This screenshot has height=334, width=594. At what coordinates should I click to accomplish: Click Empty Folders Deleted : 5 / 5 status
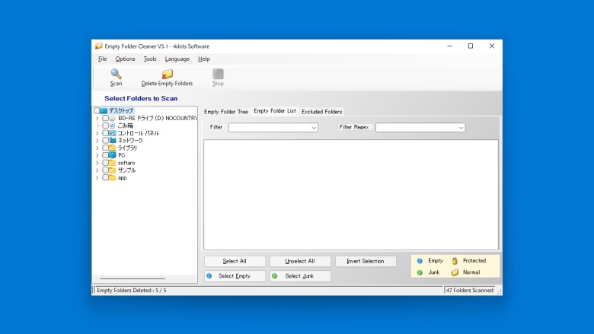[x=132, y=291]
